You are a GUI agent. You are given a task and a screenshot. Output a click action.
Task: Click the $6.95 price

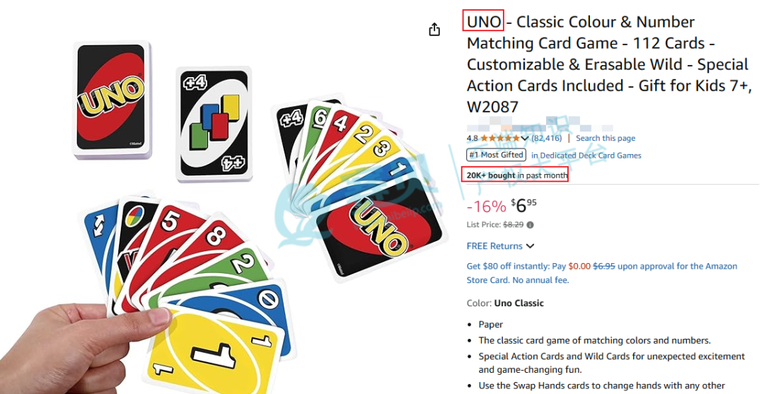pos(523,206)
